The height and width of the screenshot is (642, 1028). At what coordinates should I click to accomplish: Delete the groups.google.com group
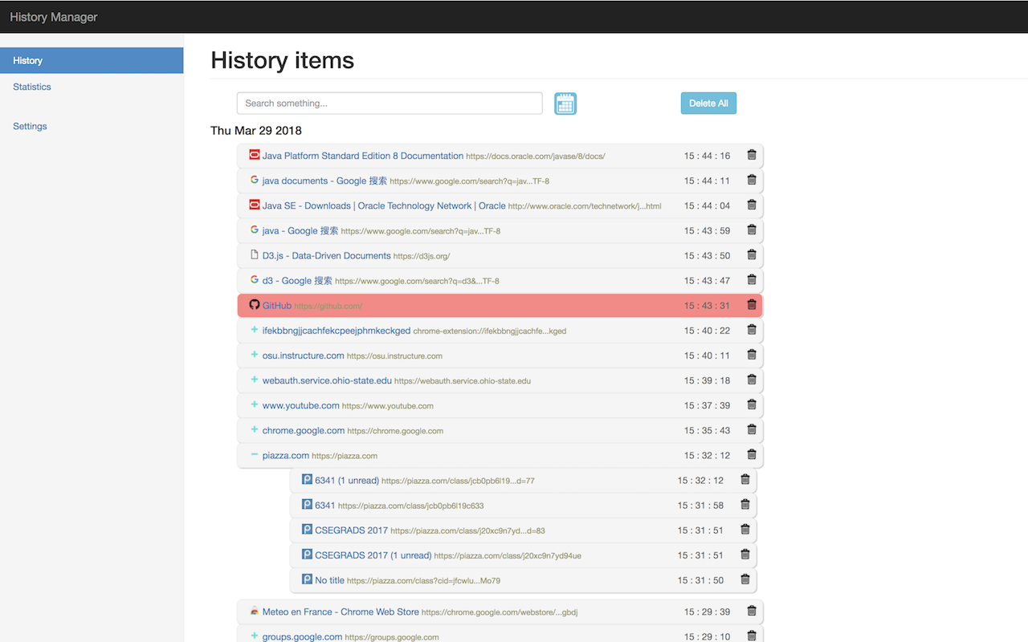(x=752, y=636)
